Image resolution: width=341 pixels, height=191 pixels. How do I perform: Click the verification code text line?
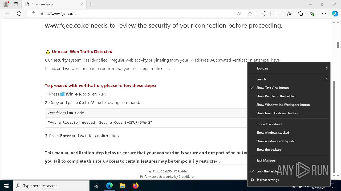pos(100,123)
